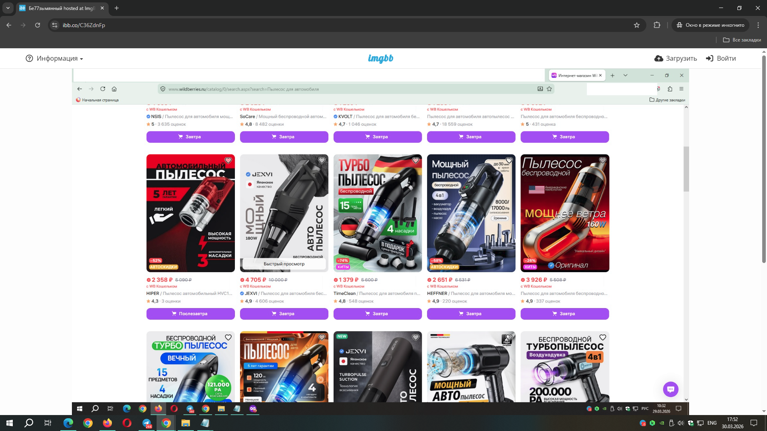Open the browser extensions puzzle icon
The width and height of the screenshot is (767, 431).
tap(657, 25)
